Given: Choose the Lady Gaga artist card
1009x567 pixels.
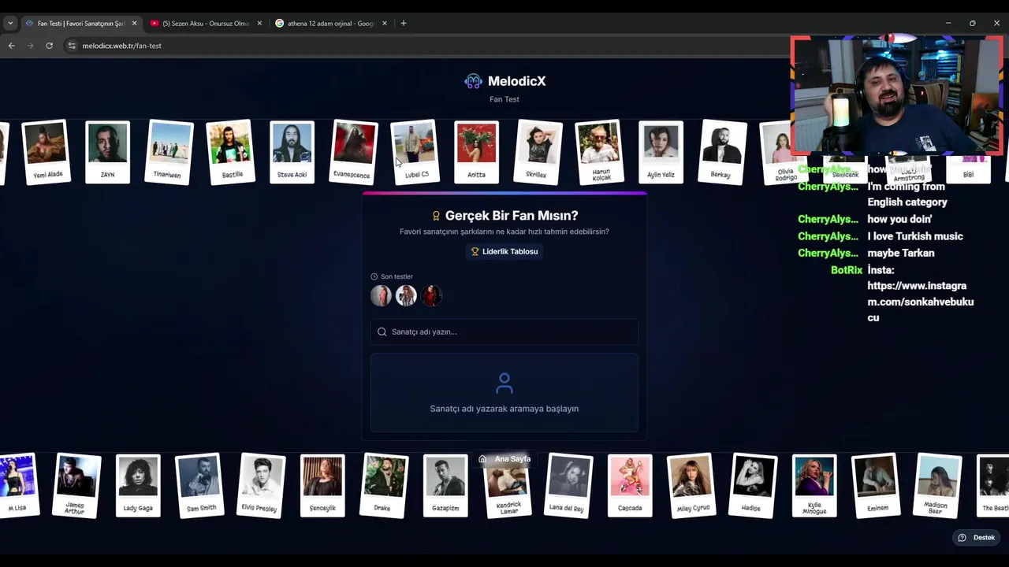Looking at the screenshot, I should pyautogui.click(x=138, y=486).
